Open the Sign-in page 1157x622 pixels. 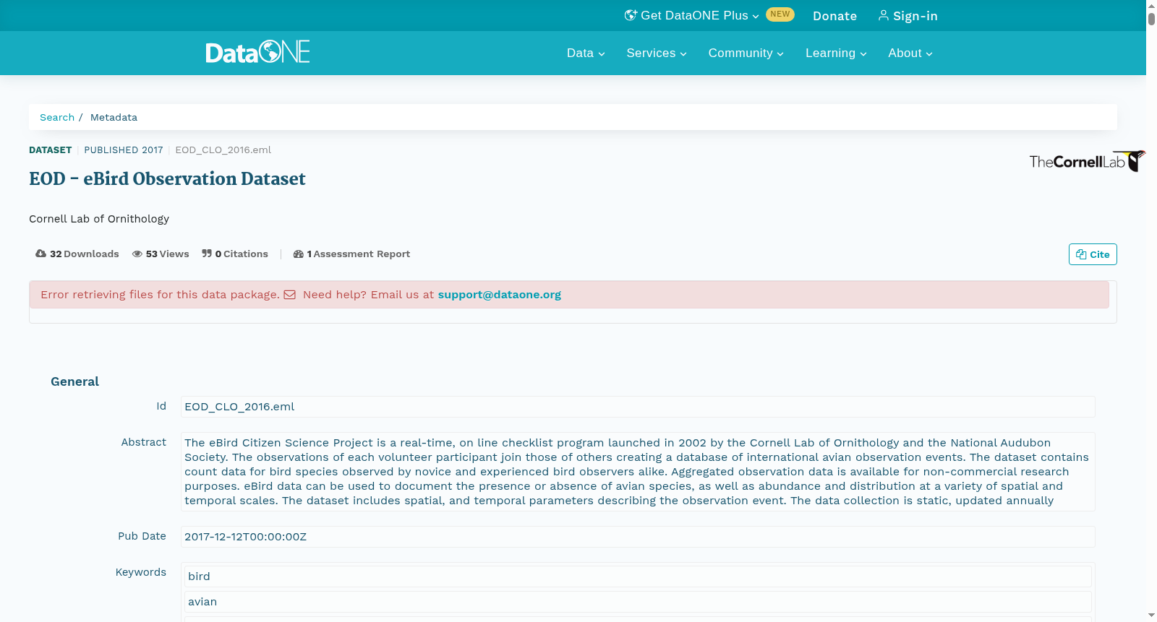(x=908, y=16)
